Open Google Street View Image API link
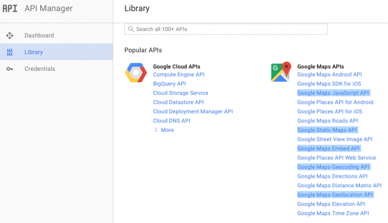This screenshot has width=388, height=223. point(335,139)
